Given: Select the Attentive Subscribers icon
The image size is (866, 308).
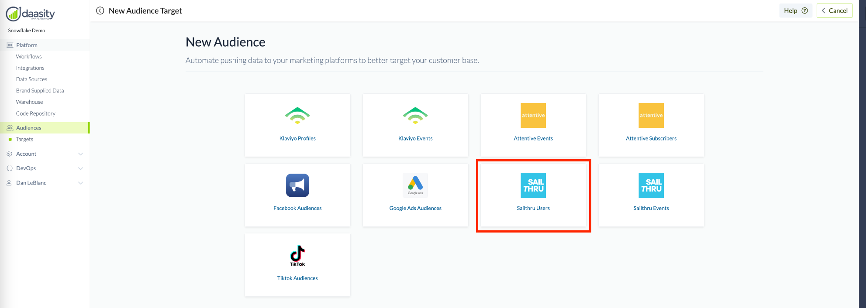Looking at the screenshot, I should [x=651, y=116].
